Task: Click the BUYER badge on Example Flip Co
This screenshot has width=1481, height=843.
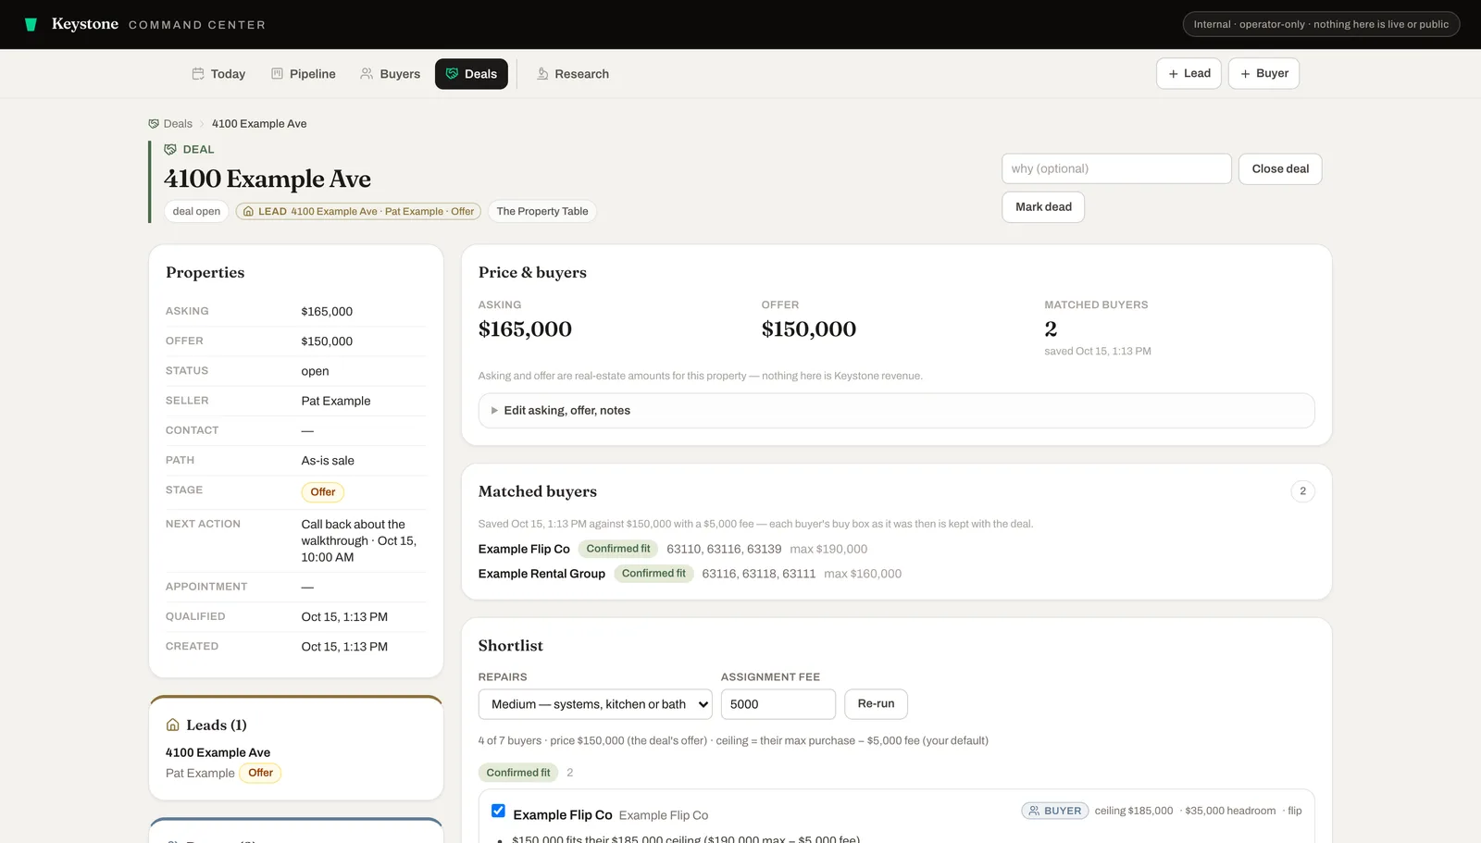Action: [x=1055, y=811]
